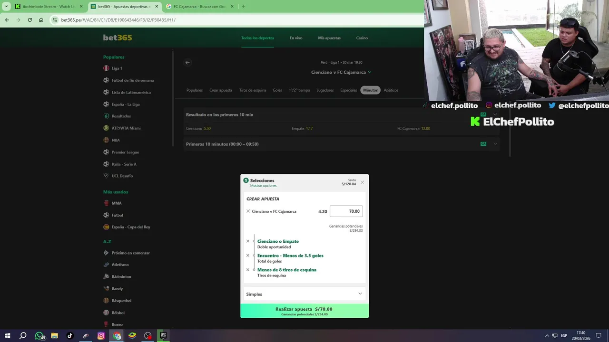Open WhatsApp from the taskbar
The image size is (609, 342).
(39, 336)
